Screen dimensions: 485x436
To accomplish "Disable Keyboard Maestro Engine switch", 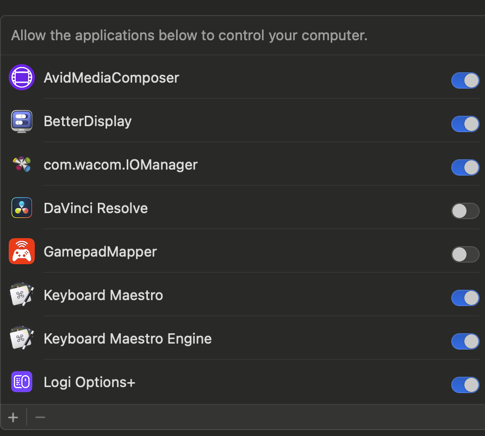I will click(465, 341).
